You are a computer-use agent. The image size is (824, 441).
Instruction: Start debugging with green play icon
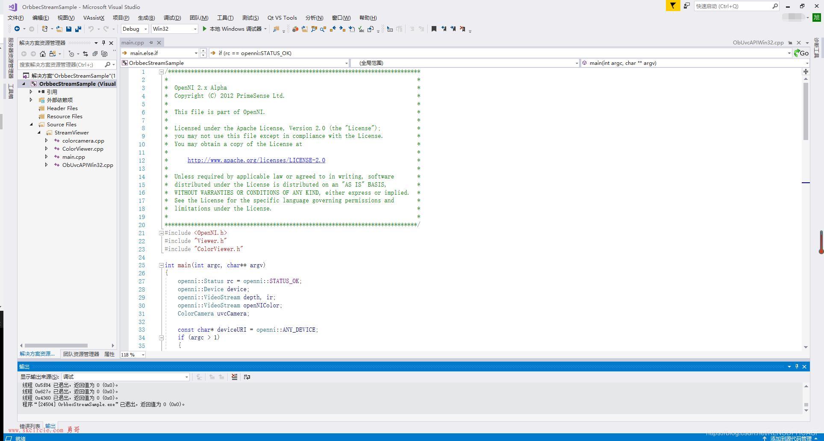204,29
